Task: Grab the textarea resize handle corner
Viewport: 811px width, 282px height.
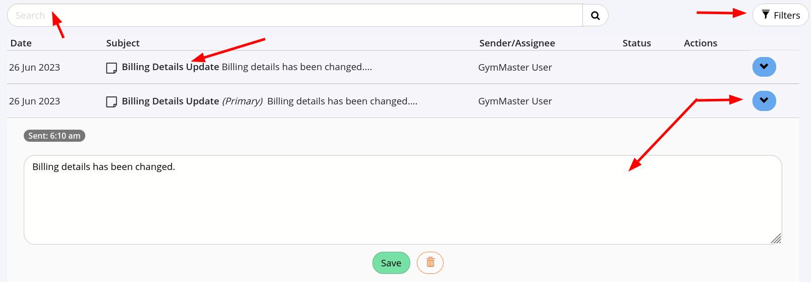Action: click(x=776, y=239)
